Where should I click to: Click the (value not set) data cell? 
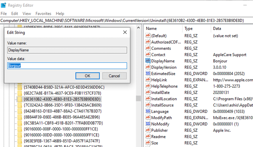[x=225, y=36]
